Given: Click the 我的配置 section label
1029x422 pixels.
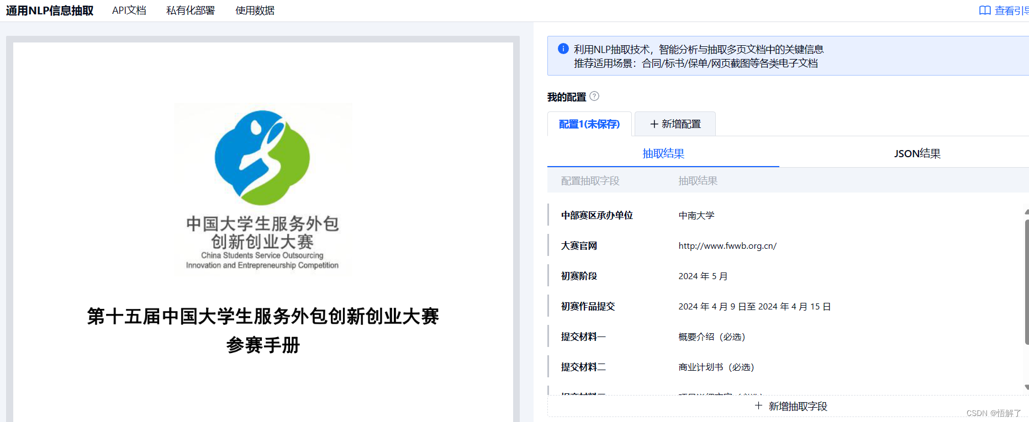Looking at the screenshot, I should pyautogui.click(x=567, y=97).
